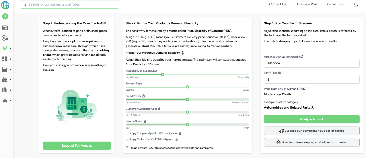The width and height of the screenshot is (366, 158).
Task: Click the Income Share slider handle
Action: (x=187, y=125)
